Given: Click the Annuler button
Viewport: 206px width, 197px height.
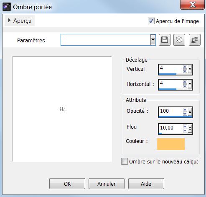Looking at the screenshot, I should coord(107,184).
